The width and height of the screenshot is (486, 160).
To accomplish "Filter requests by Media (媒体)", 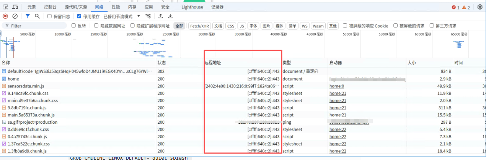I will (280, 26).
